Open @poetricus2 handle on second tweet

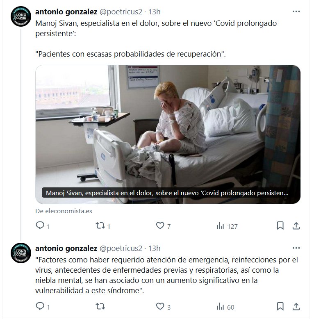[x=121, y=248]
